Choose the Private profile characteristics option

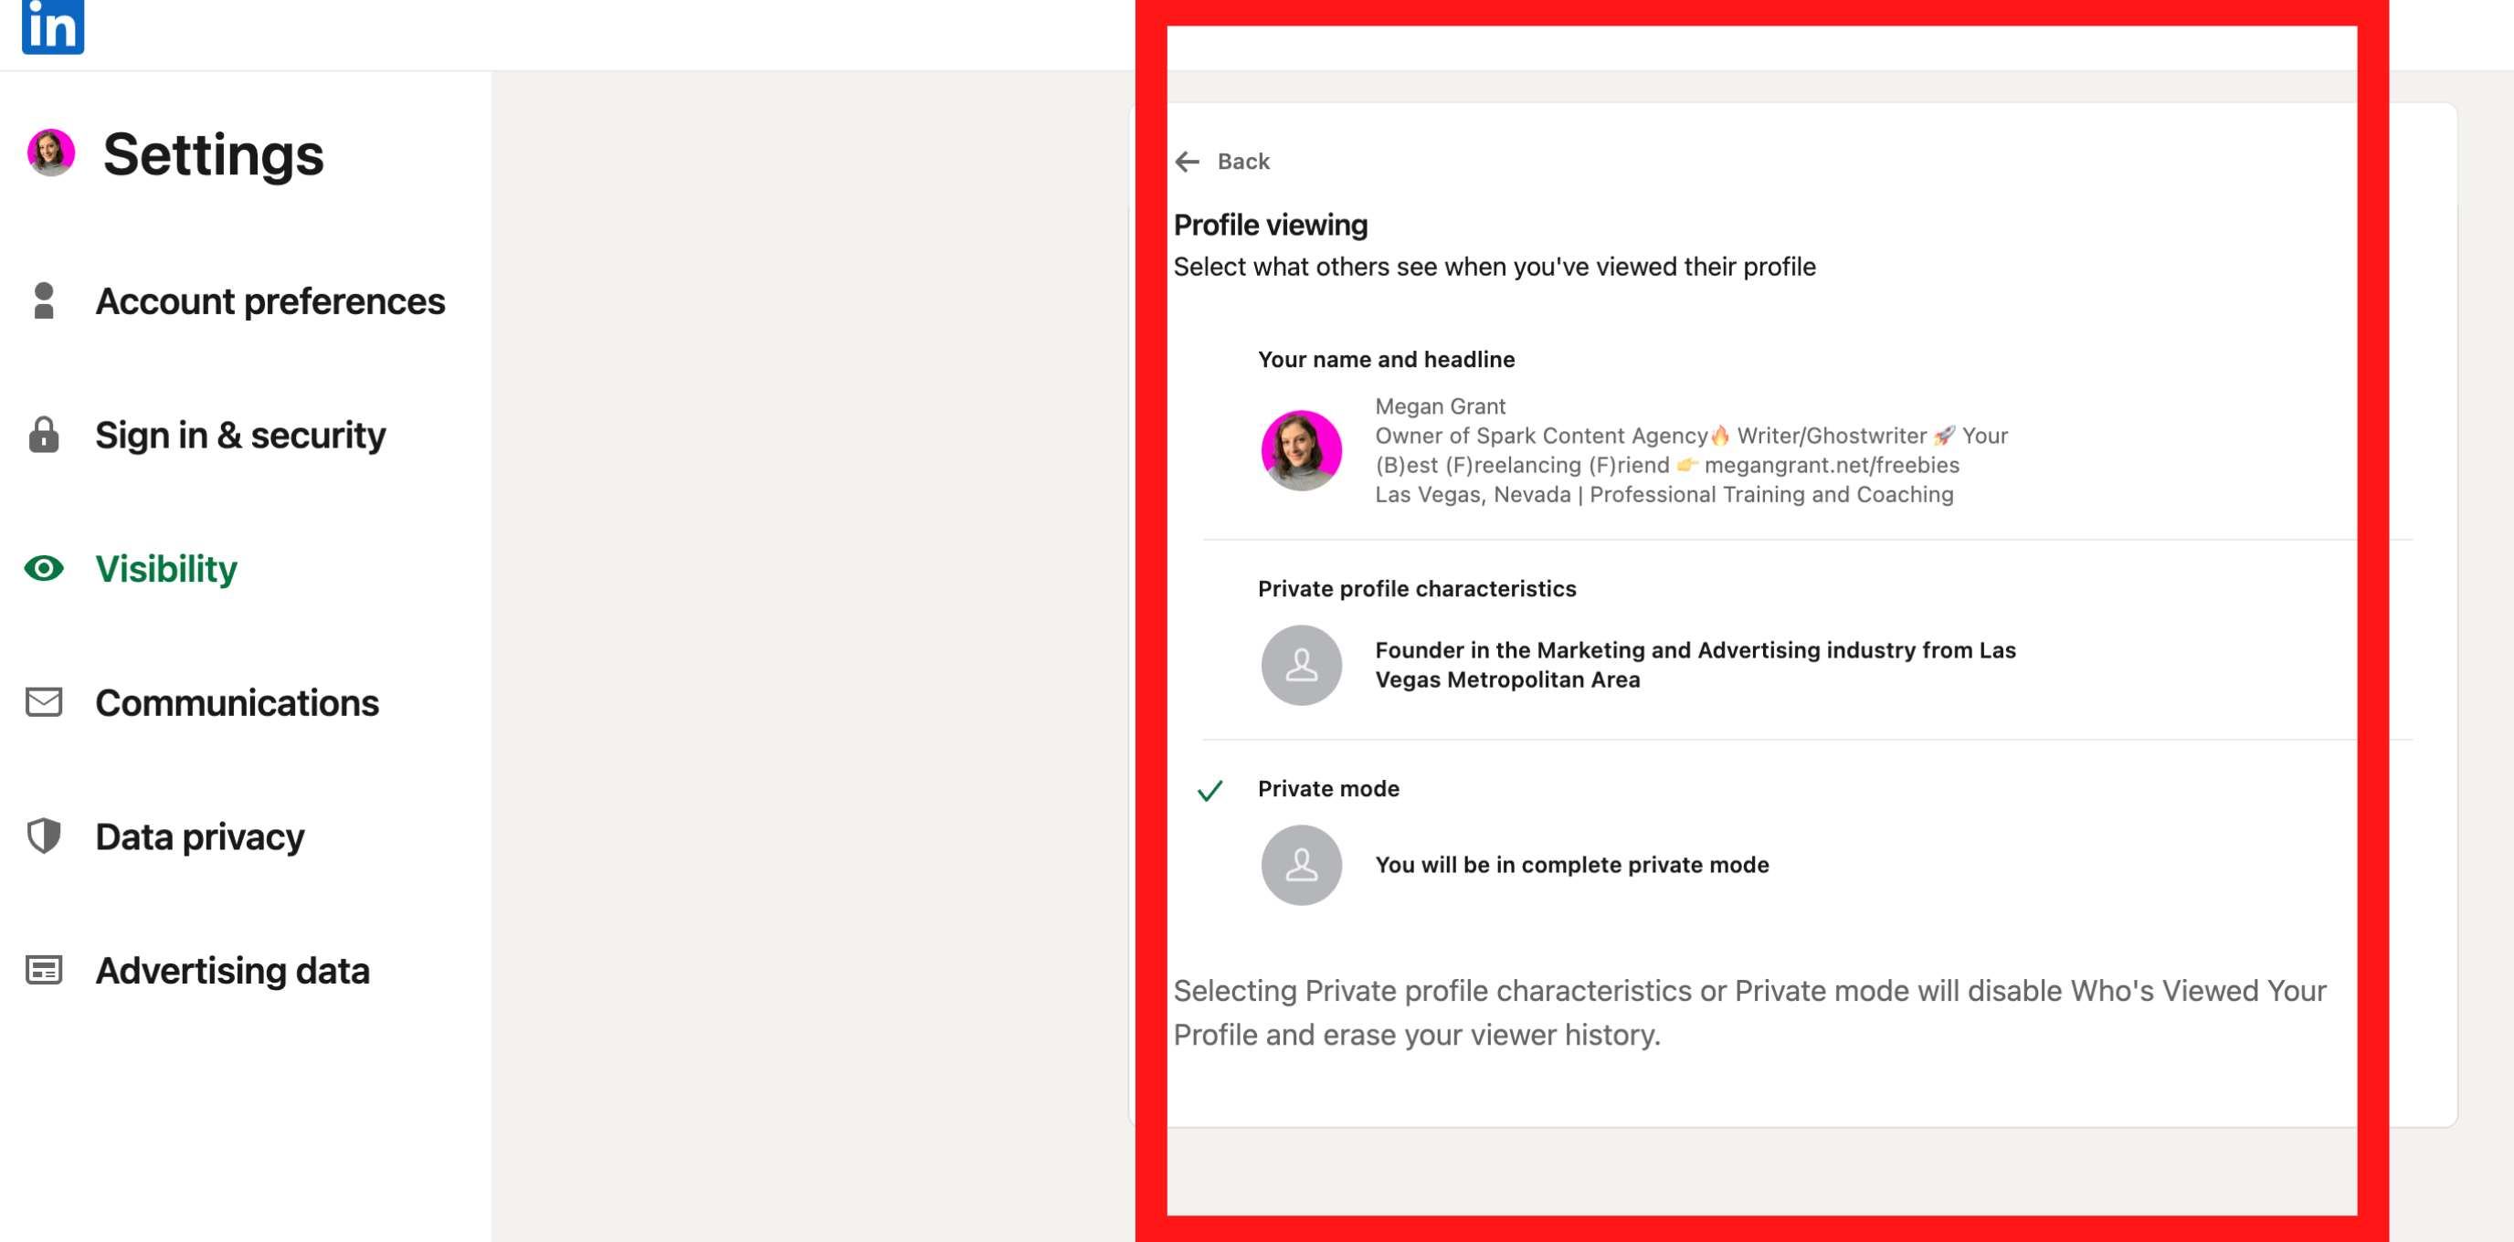pyautogui.click(x=1417, y=588)
